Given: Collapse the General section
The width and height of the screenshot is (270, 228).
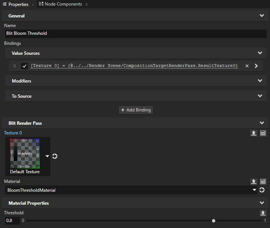Looking at the screenshot, I should pos(262,16).
